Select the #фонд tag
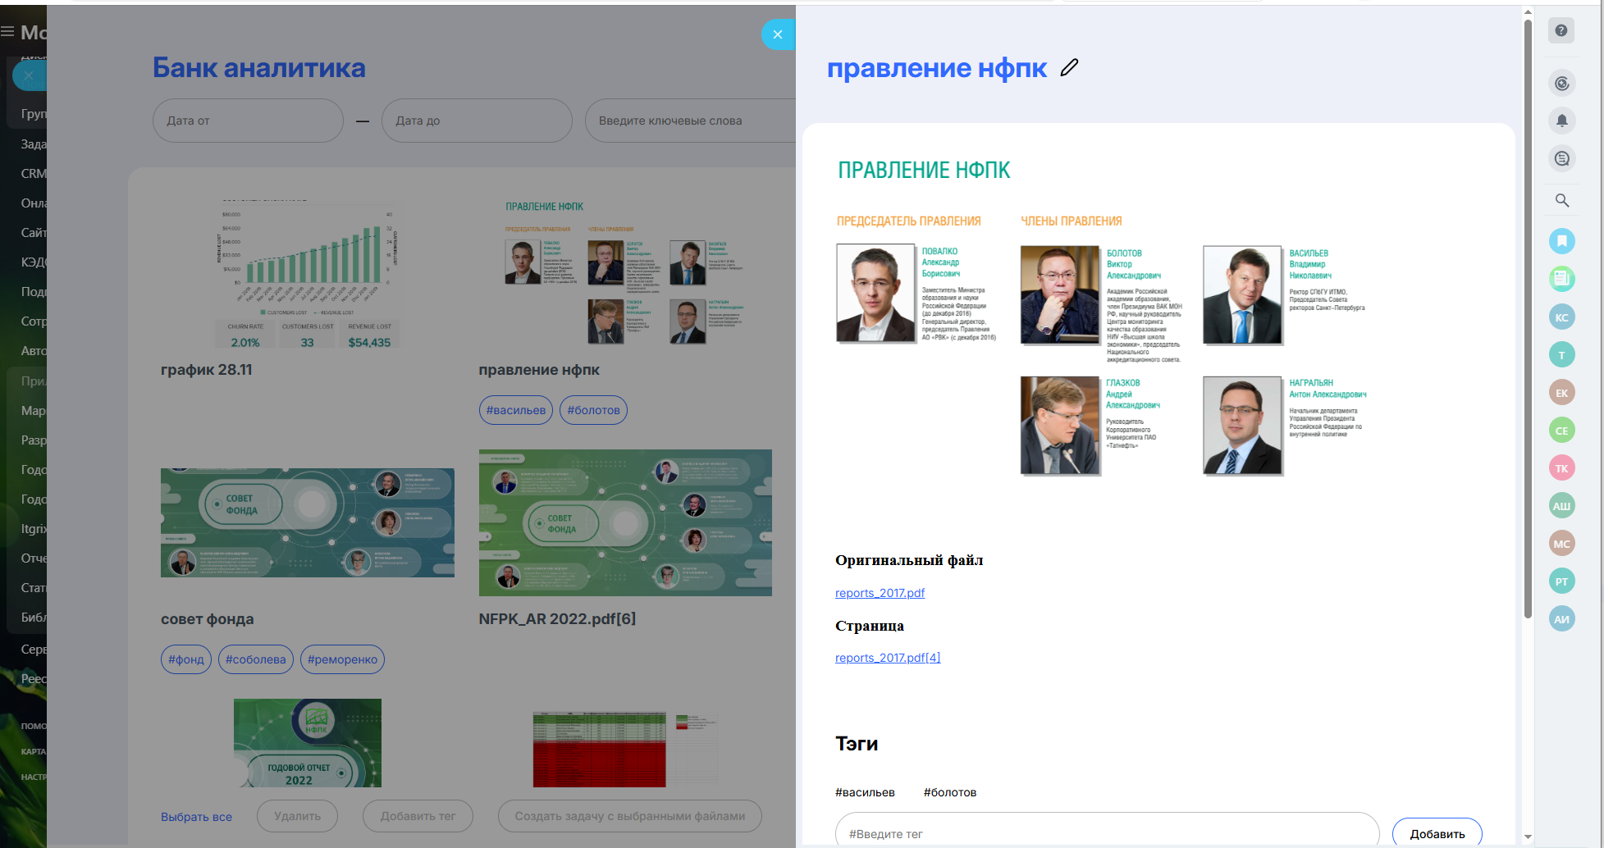 pos(186,659)
